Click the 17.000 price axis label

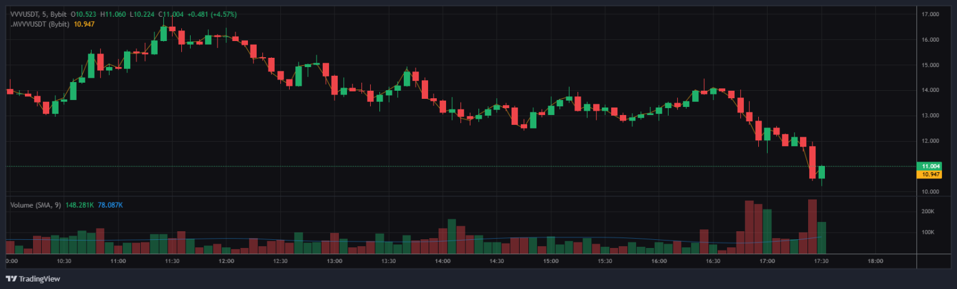930,14
